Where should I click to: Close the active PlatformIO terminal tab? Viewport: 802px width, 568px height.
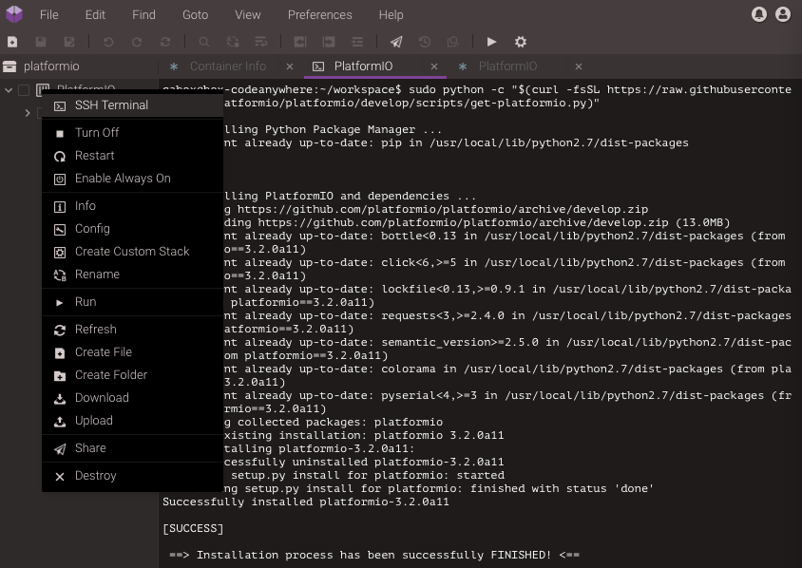tap(433, 66)
